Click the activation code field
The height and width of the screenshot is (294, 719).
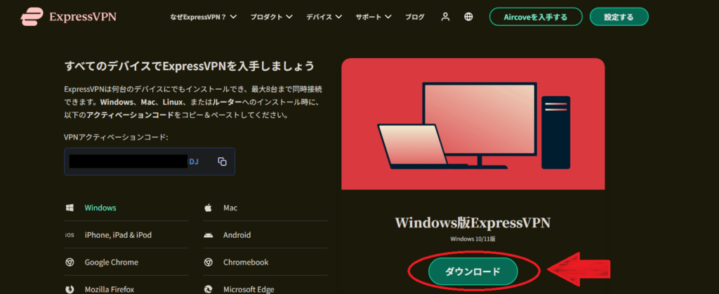(150, 161)
